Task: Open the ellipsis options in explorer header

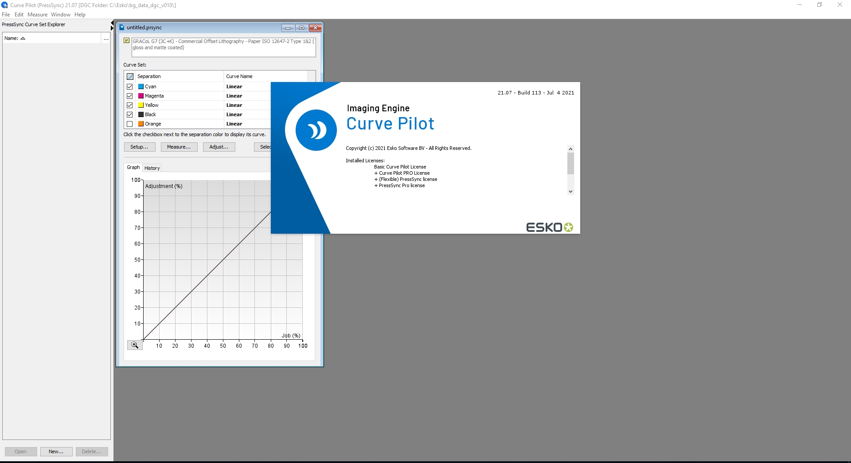Action: [x=106, y=39]
